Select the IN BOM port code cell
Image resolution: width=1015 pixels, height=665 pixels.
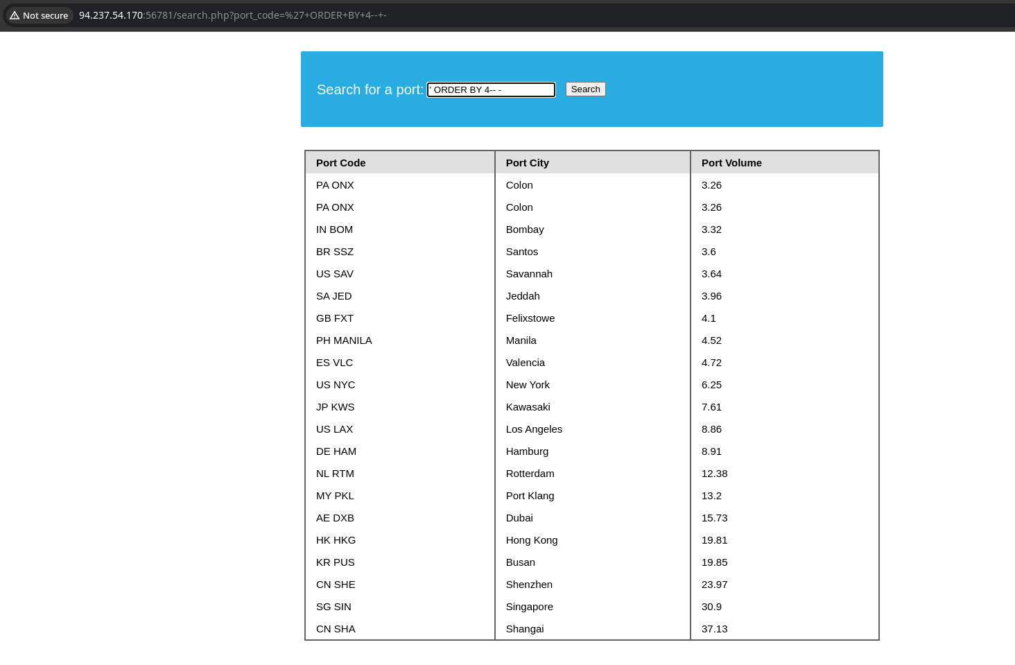pos(334,230)
